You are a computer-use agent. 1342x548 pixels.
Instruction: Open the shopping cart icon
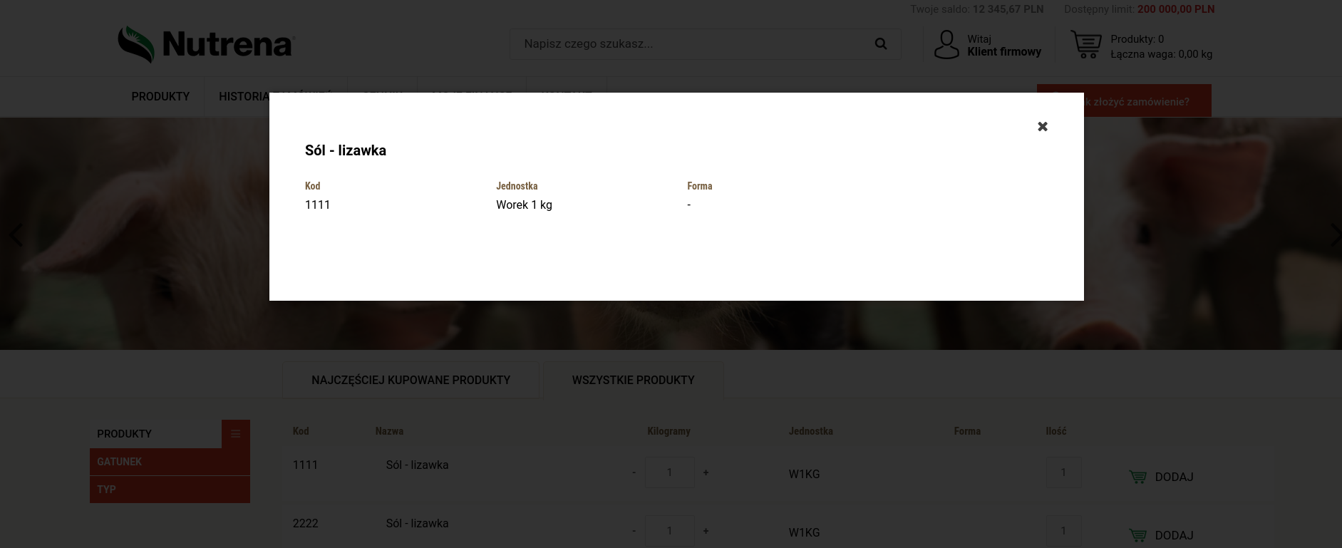click(1085, 44)
